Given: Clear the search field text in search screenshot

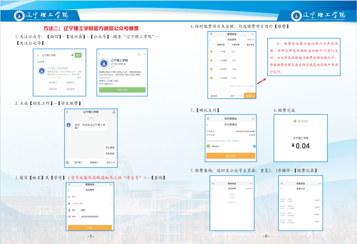Looking at the screenshot, I should pyautogui.click(x=72, y=55).
